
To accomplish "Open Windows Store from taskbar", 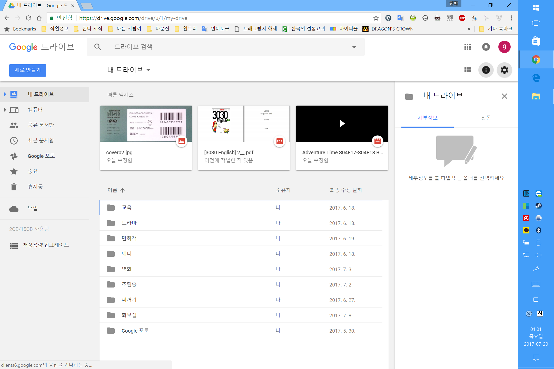I will click(536, 41).
